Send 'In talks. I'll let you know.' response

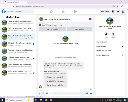point(55,81)
